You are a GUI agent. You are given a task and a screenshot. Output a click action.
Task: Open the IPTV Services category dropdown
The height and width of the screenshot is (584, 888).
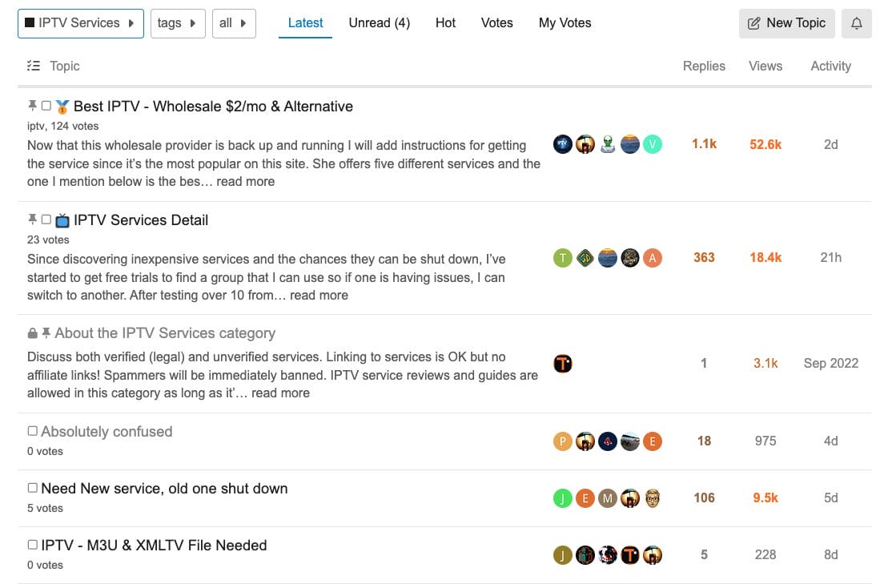click(80, 23)
